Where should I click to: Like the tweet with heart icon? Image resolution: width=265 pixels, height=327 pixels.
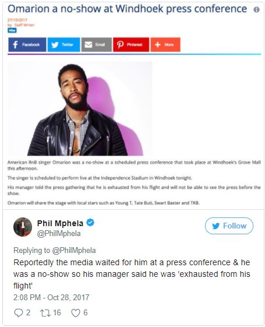[76, 313]
